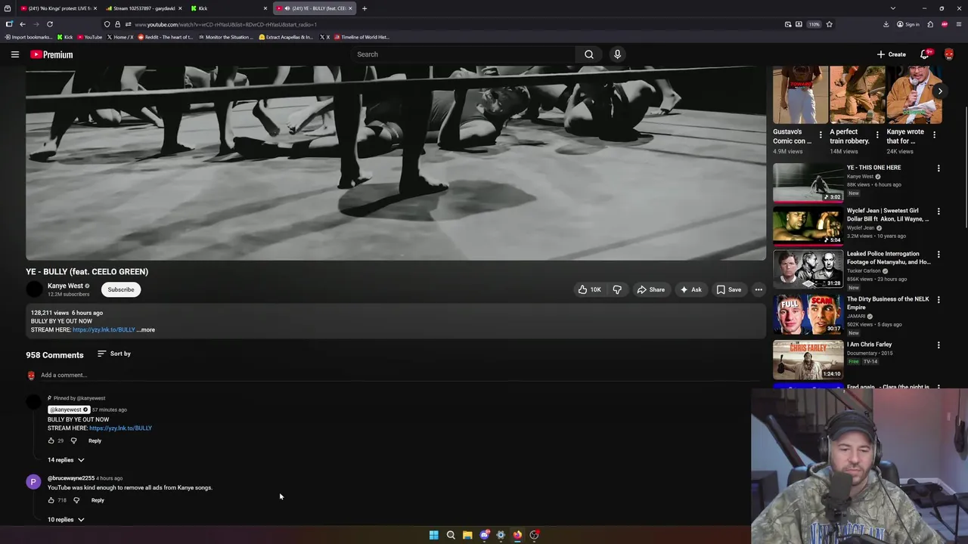Open options for Wyclef Jean video suggestion
Image resolution: width=968 pixels, height=544 pixels.
click(x=939, y=212)
